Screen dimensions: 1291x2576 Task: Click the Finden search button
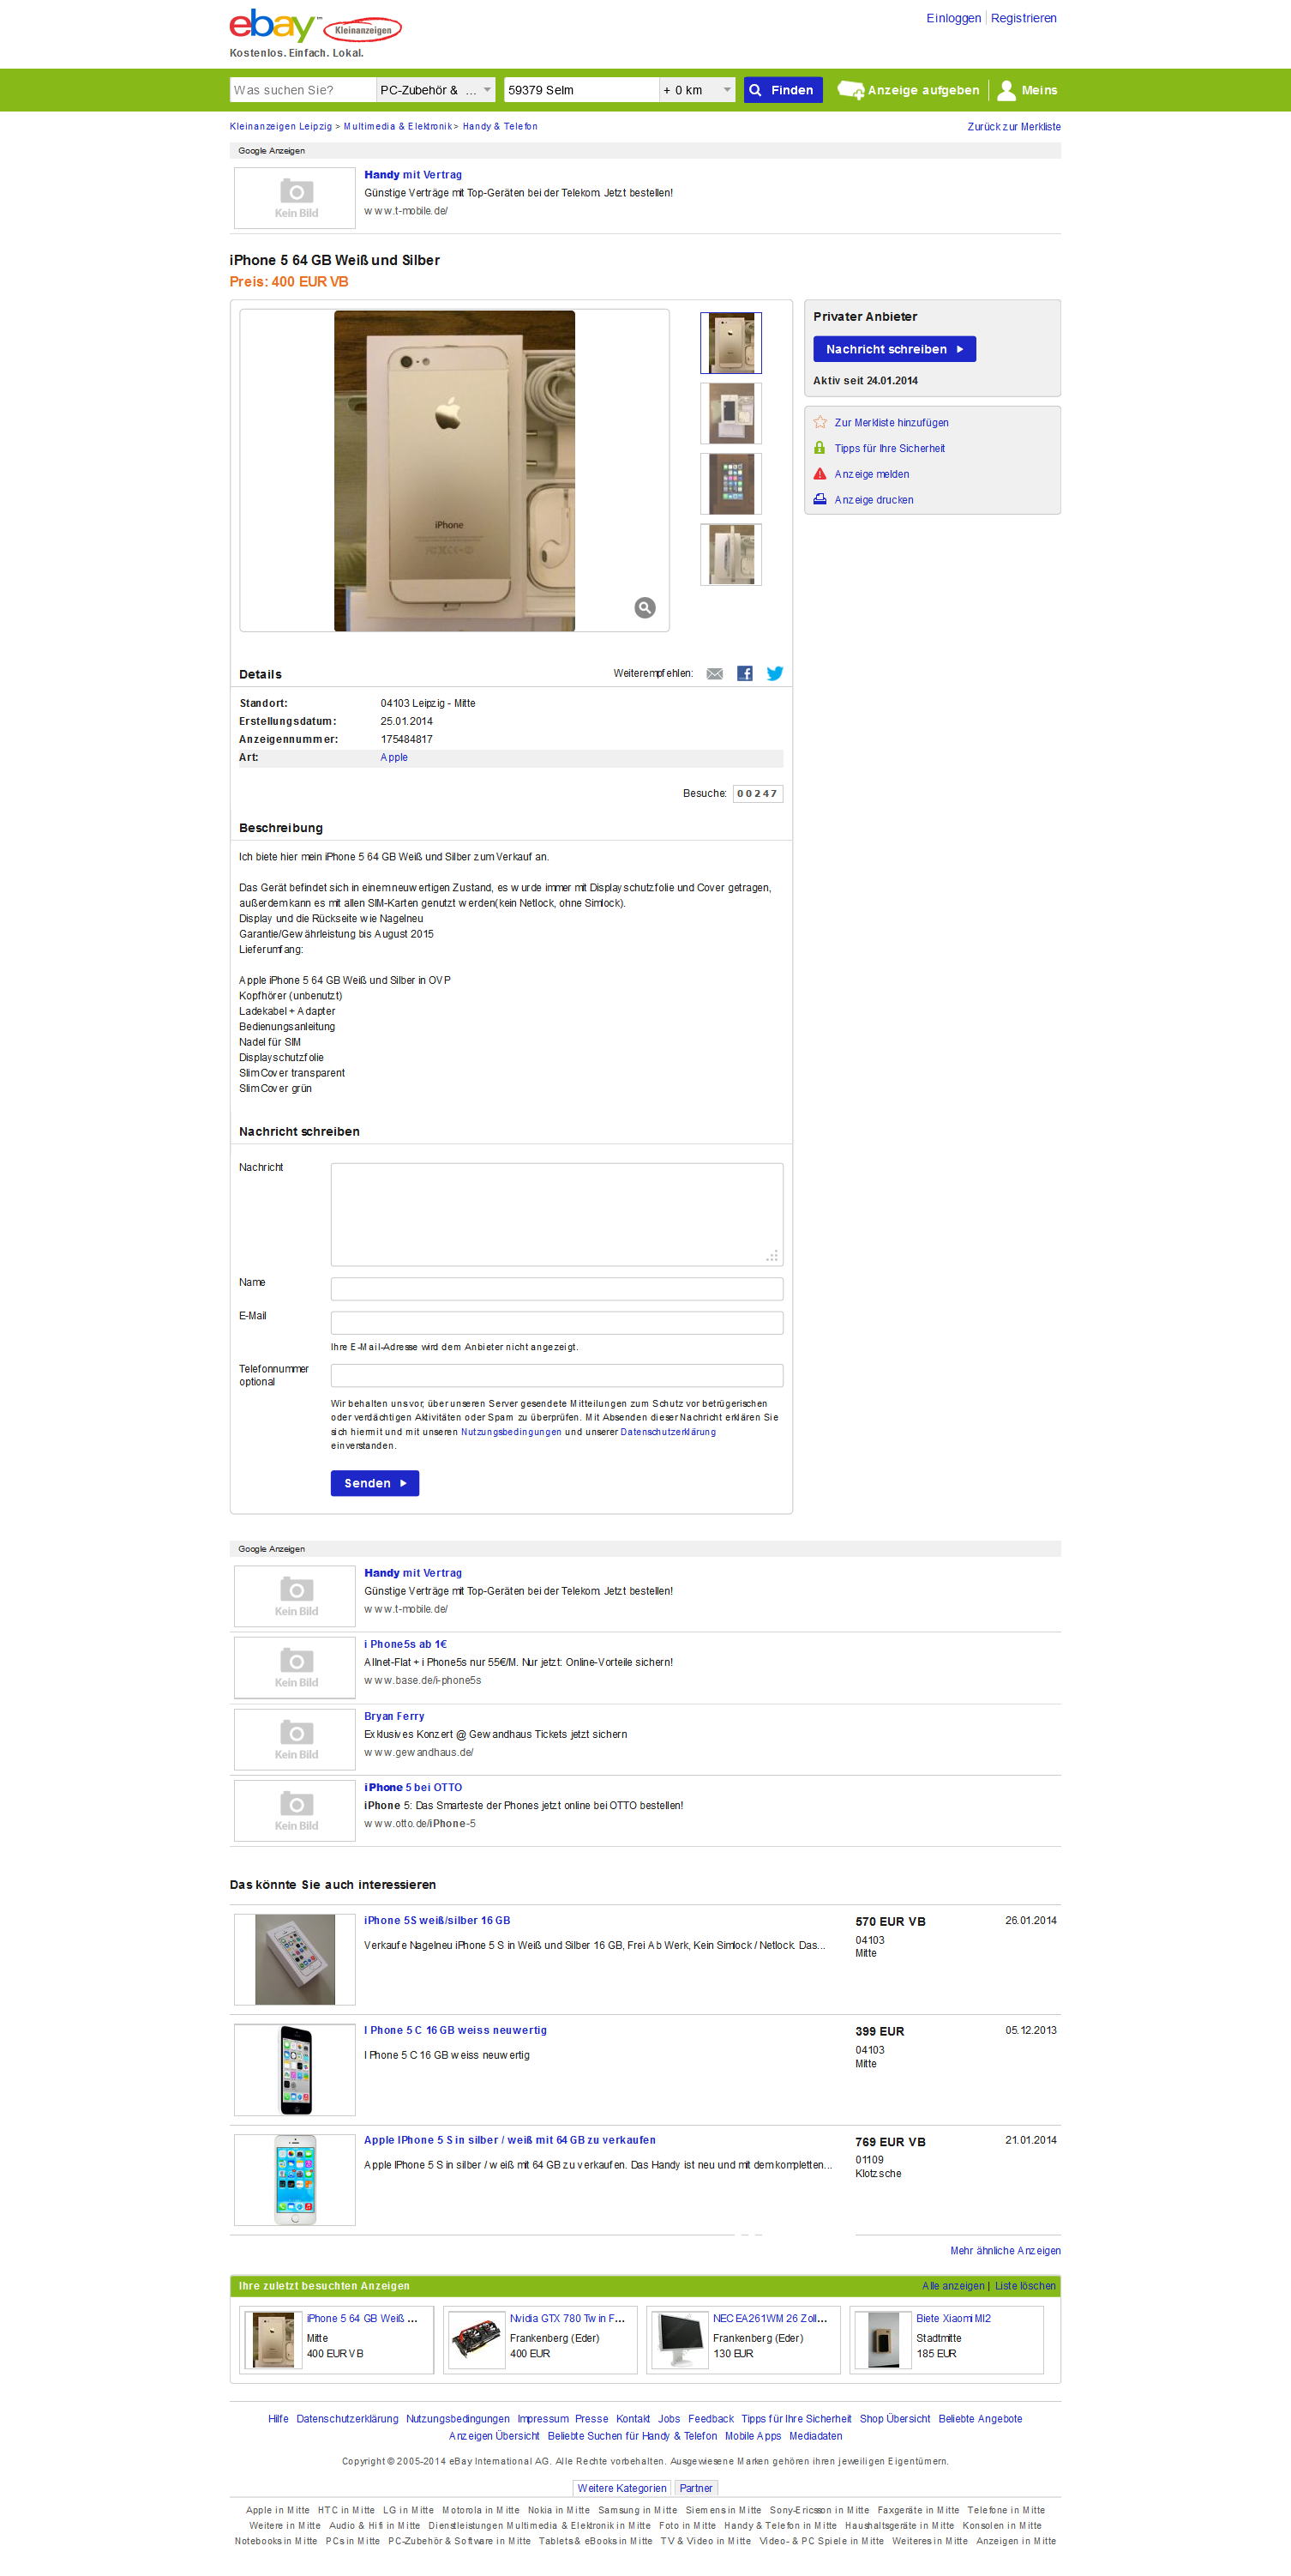coord(784,90)
